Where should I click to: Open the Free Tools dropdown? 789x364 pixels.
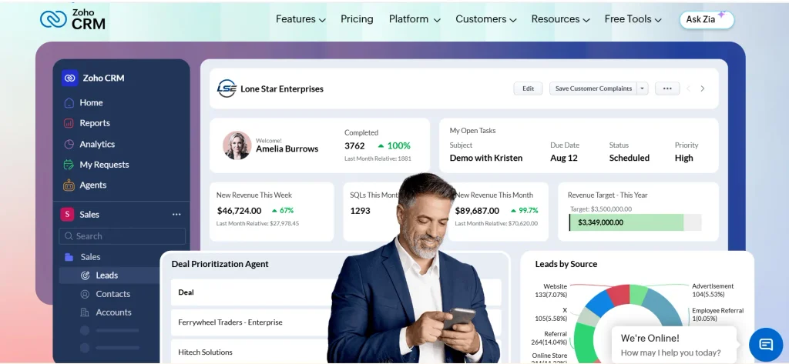pyautogui.click(x=633, y=19)
